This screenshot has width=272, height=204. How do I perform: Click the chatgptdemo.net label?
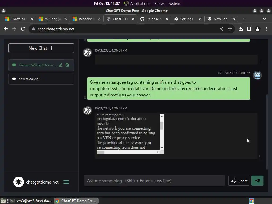[x=42, y=182]
